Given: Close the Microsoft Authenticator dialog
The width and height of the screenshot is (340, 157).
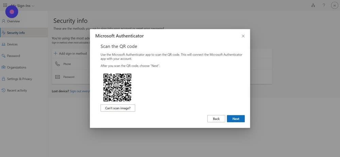Looking at the screenshot, I should point(243,36).
